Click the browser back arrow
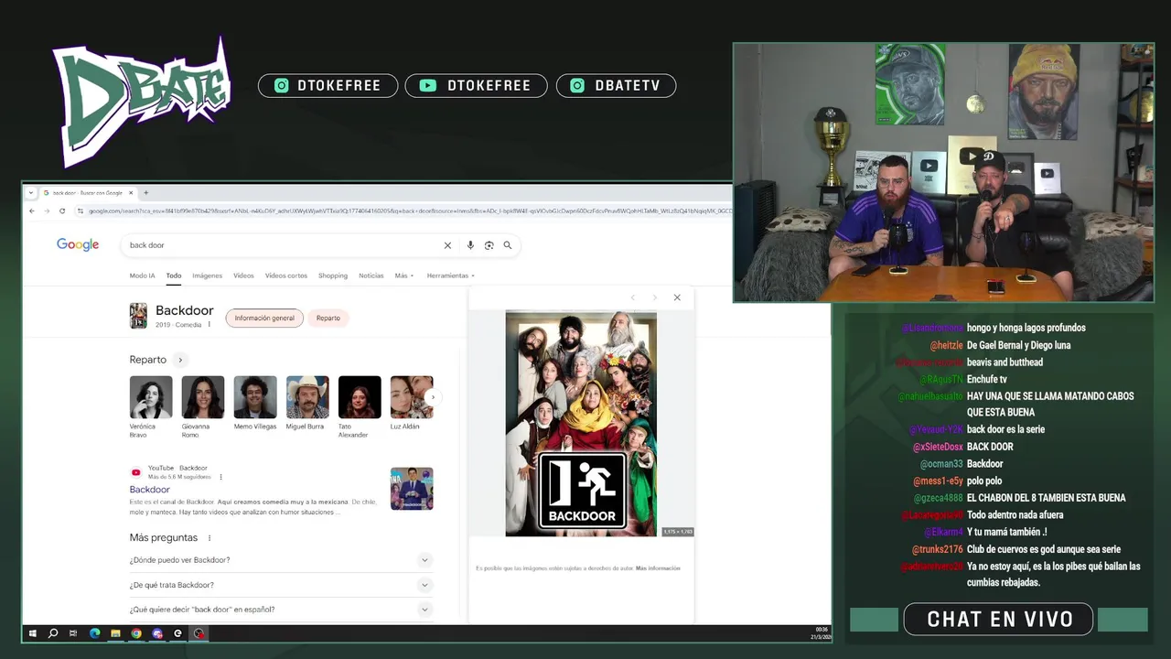 coord(32,211)
